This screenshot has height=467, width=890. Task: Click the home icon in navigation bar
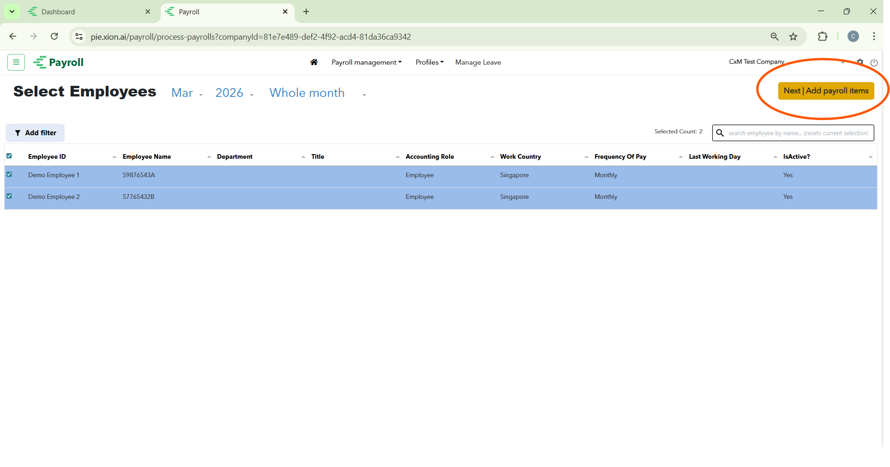click(314, 62)
